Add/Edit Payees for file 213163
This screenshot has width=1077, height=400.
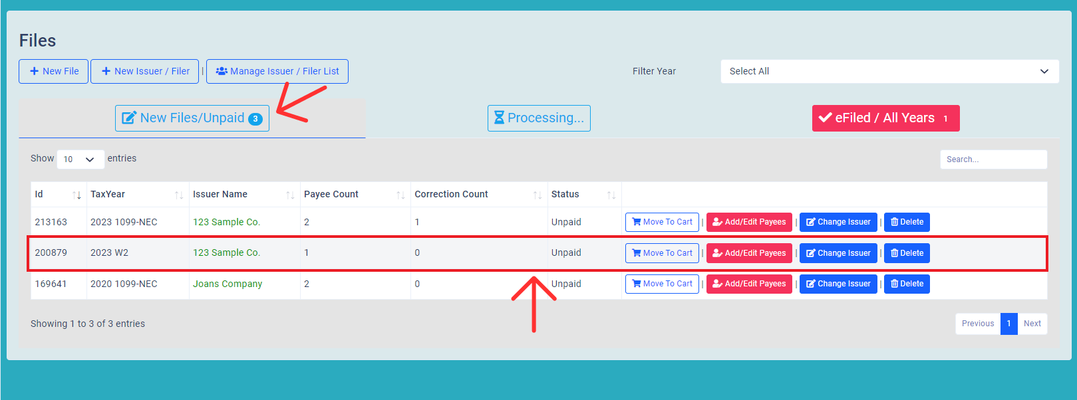pos(749,222)
